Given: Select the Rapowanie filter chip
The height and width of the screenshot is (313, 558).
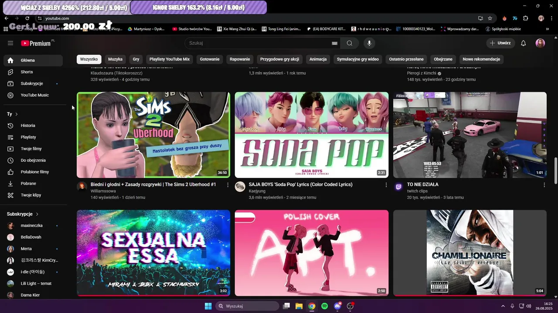Looking at the screenshot, I should (240, 59).
